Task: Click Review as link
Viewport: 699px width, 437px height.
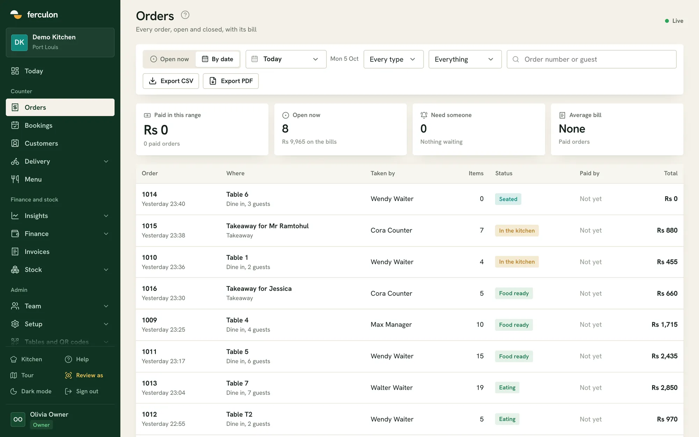Action: click(x=84, y=375)
